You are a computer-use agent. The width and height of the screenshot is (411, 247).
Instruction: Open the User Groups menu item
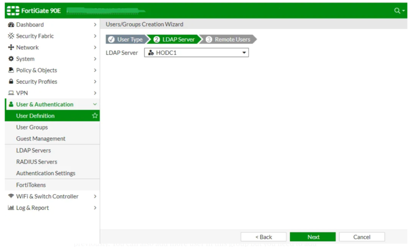52,127
